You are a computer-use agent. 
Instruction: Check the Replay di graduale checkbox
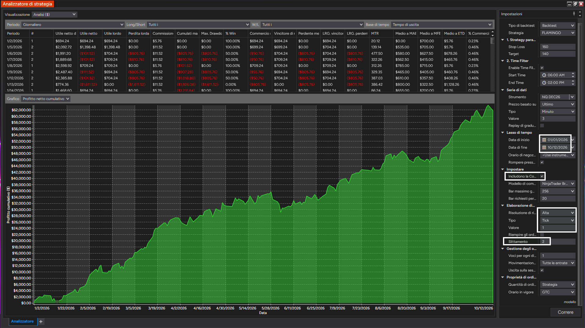tap(542, 126)
